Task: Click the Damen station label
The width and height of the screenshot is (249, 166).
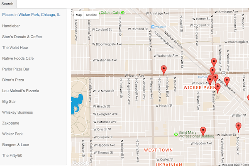Action: [x=203, y=77]
